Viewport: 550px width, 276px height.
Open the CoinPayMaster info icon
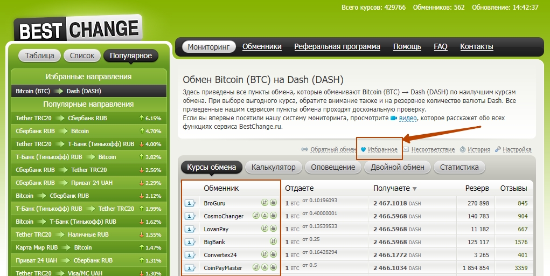tap(190, 267)
